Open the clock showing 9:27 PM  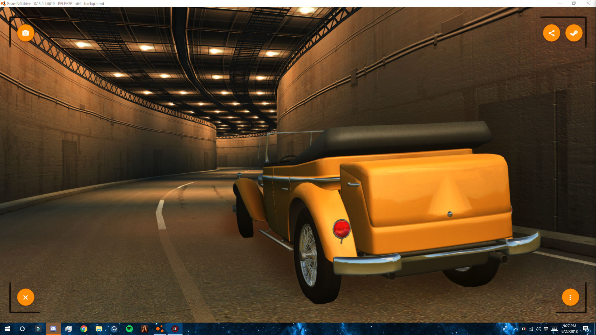(x=569, y=329)
